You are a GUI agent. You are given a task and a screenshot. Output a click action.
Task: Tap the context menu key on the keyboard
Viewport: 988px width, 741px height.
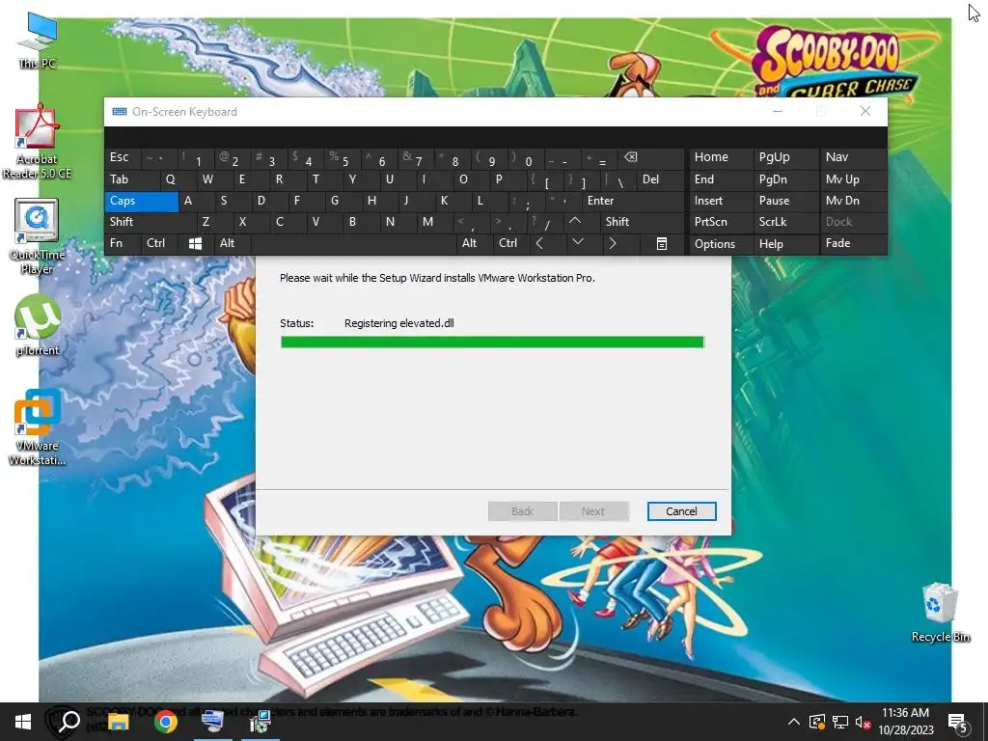point(662,244)
